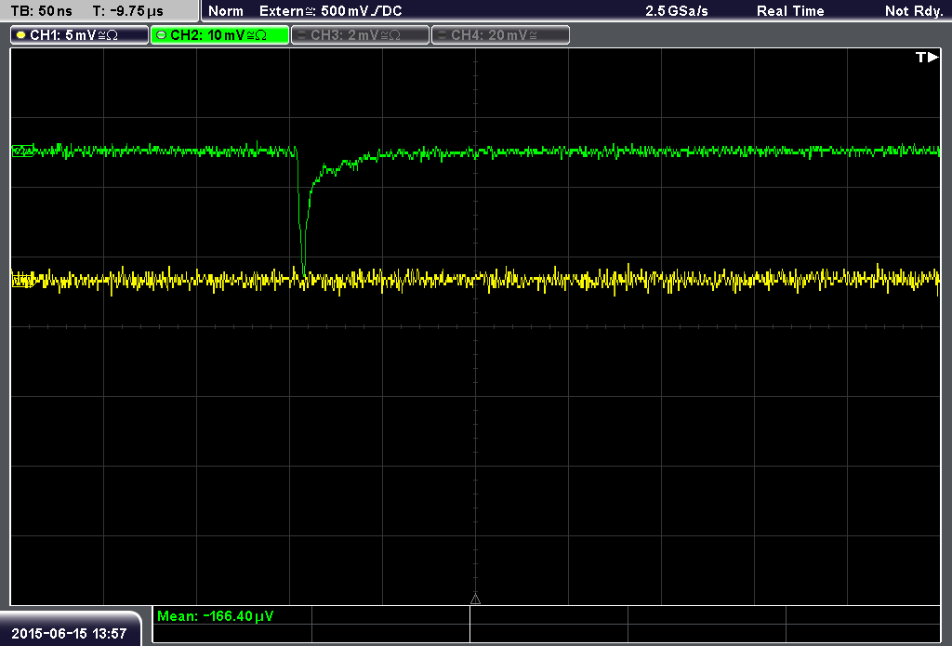Screen dimensions: 952x646
Task: Click the empty second measurement cell
Action: pyautogui.click(x=390, y=615)
